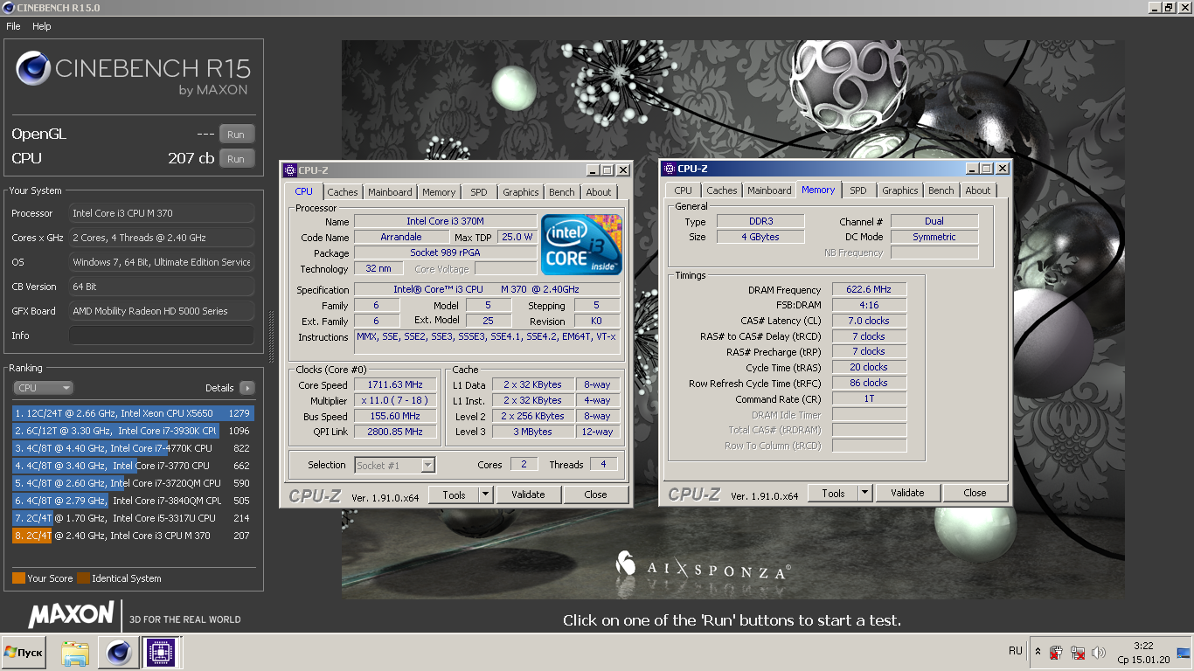Select ranking row Core i3 CPU M 370

[x=133, y=536]
